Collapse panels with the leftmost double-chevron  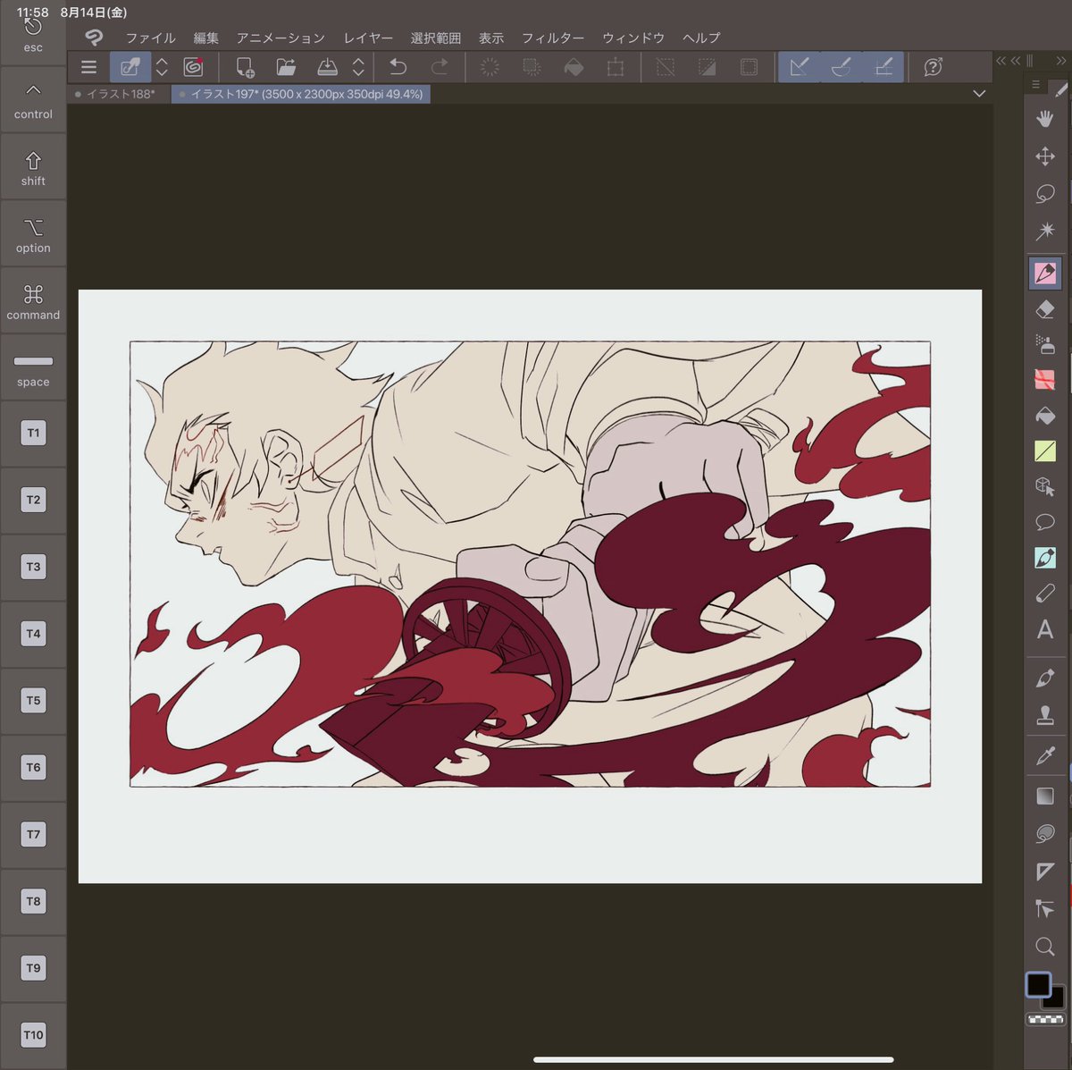(x=1001, y=61)
